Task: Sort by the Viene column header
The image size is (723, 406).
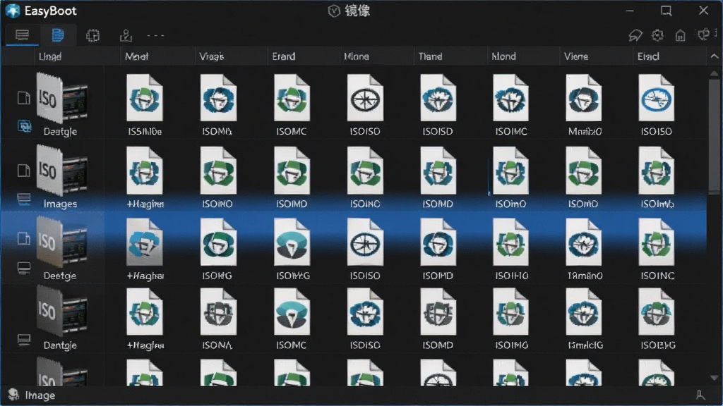Action: click(576, 56)
